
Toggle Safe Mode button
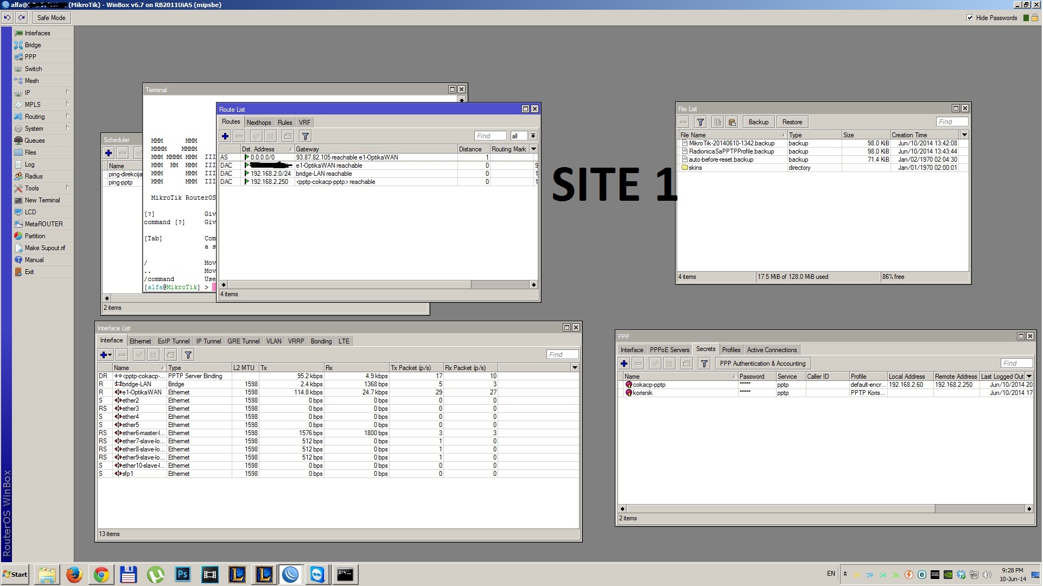pos(51,17)
